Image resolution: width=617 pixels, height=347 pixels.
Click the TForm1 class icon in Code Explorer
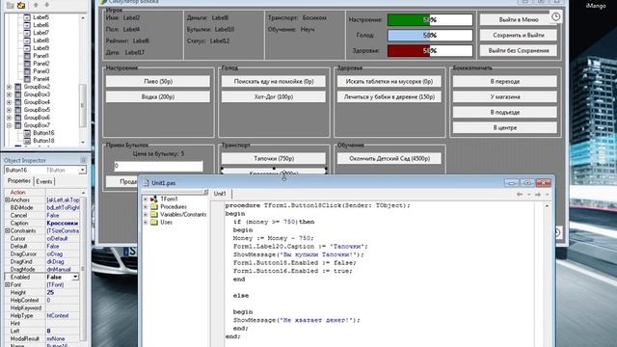pos(154,200)
